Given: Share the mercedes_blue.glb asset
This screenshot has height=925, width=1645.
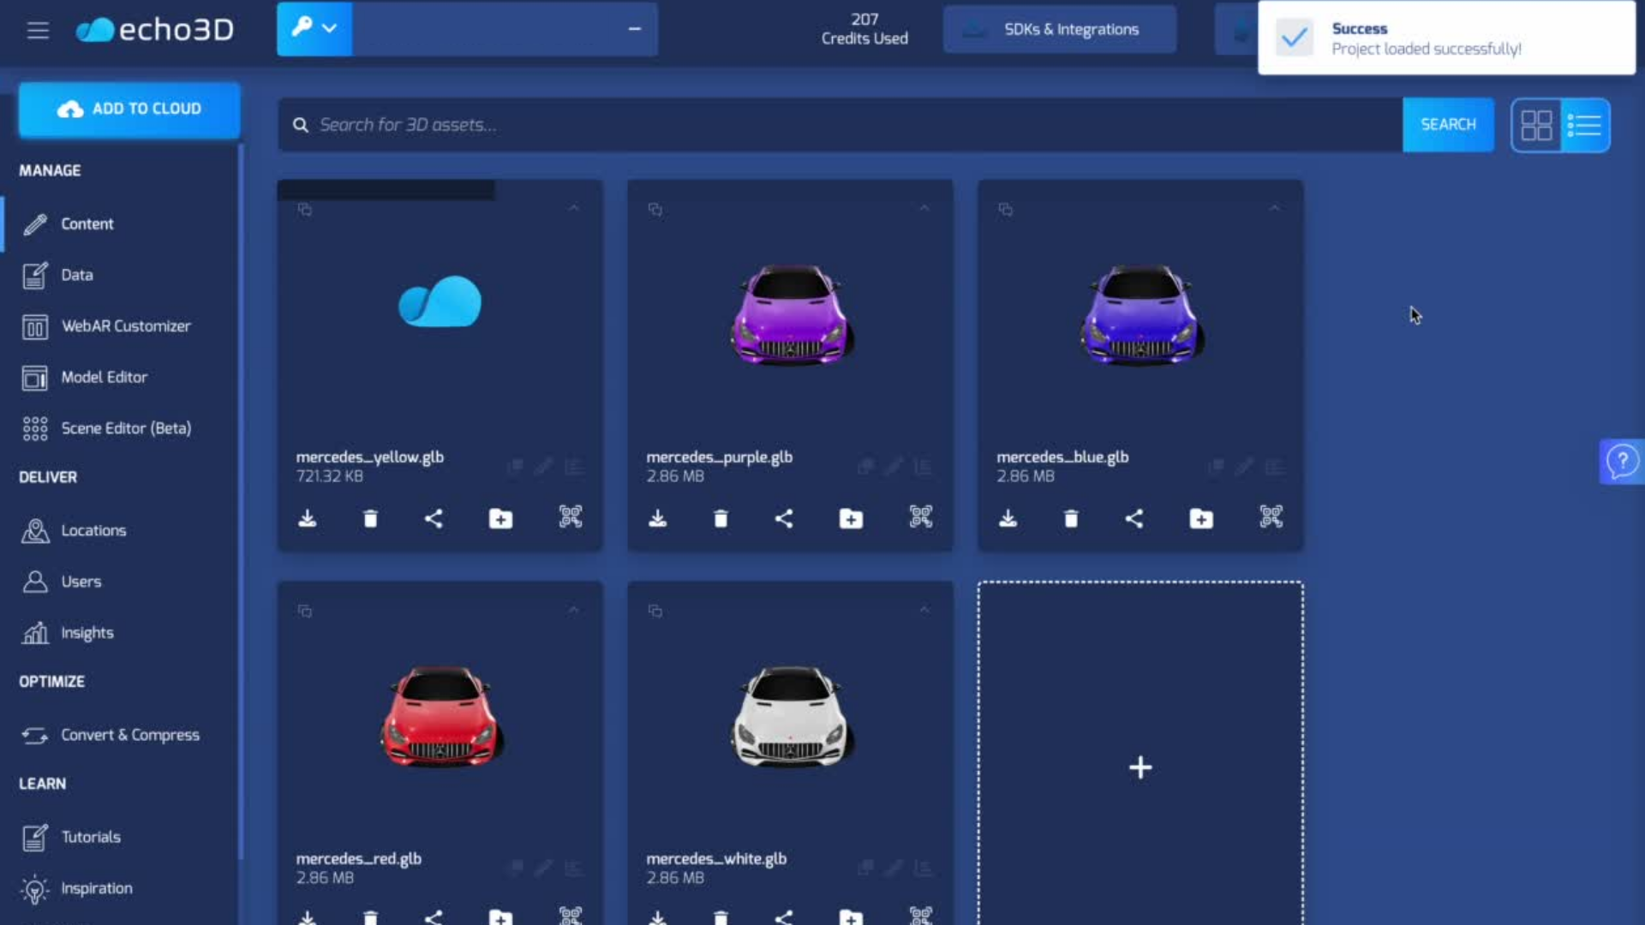Looking at the screenshot, I should tap(1134, 518).
